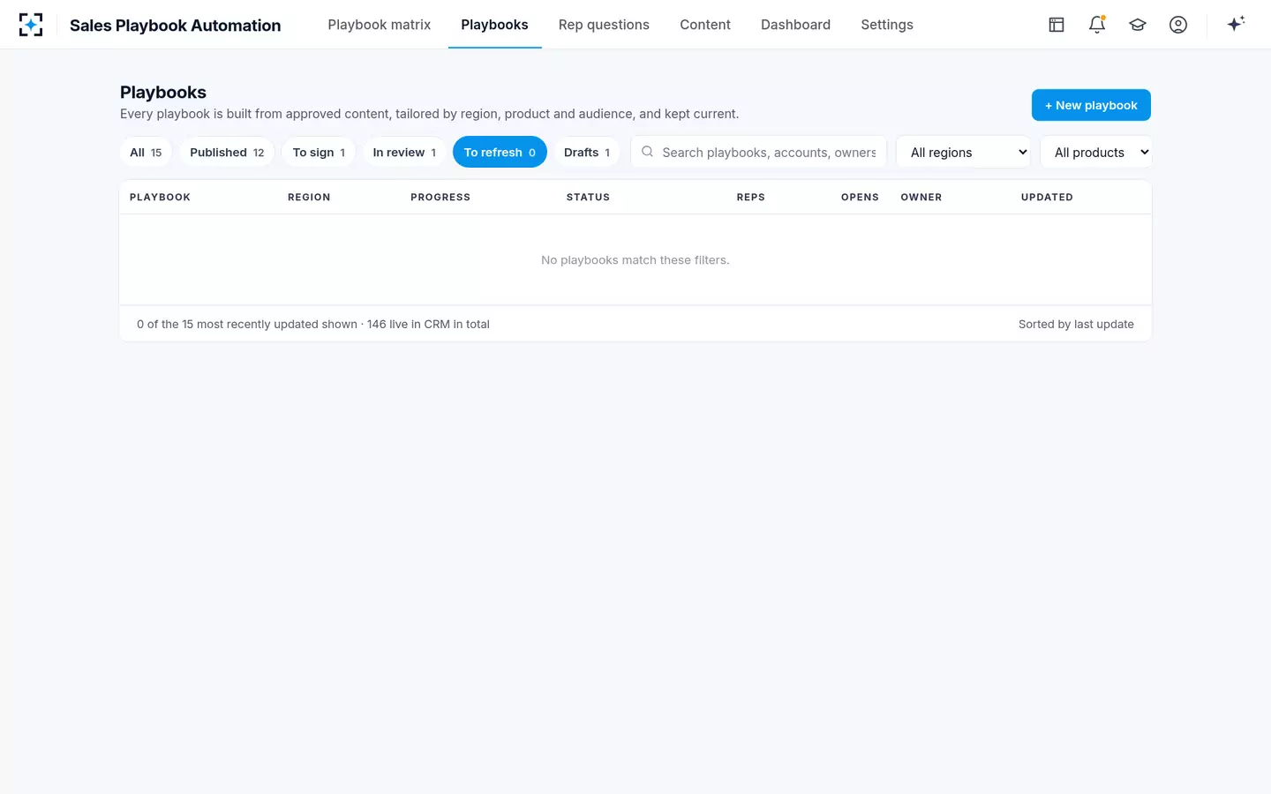Open the Rep questions tab

(604, 25)
